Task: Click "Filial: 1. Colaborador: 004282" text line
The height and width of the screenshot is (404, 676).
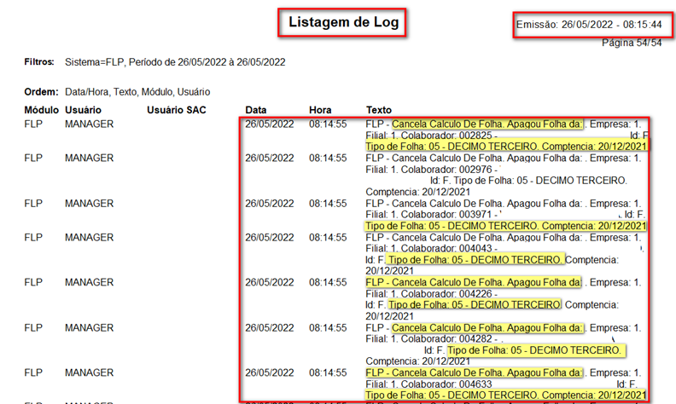Action: tap(429, 339)
